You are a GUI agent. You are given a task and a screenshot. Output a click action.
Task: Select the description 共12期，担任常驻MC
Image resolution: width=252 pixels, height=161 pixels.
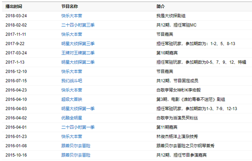click(176, 25)
